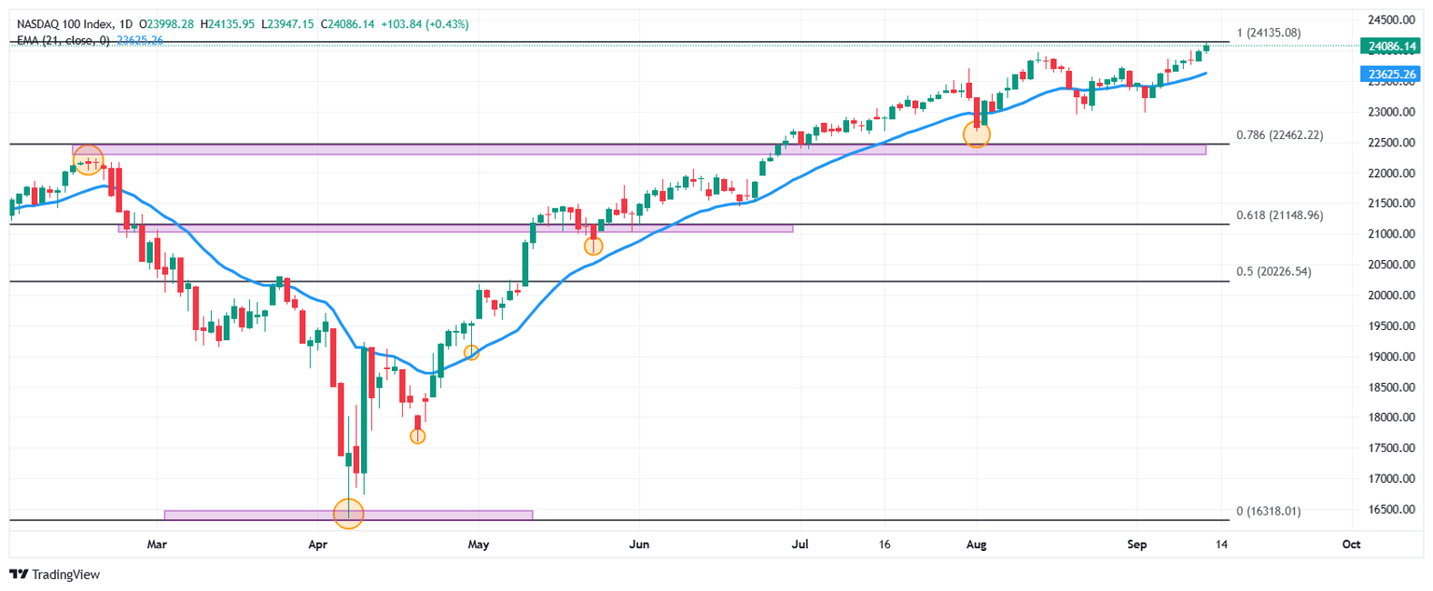Select the Fibonacci label 0.618 (21148.96)
This screenshot has height=591, width=1433.
[1279, 215]
